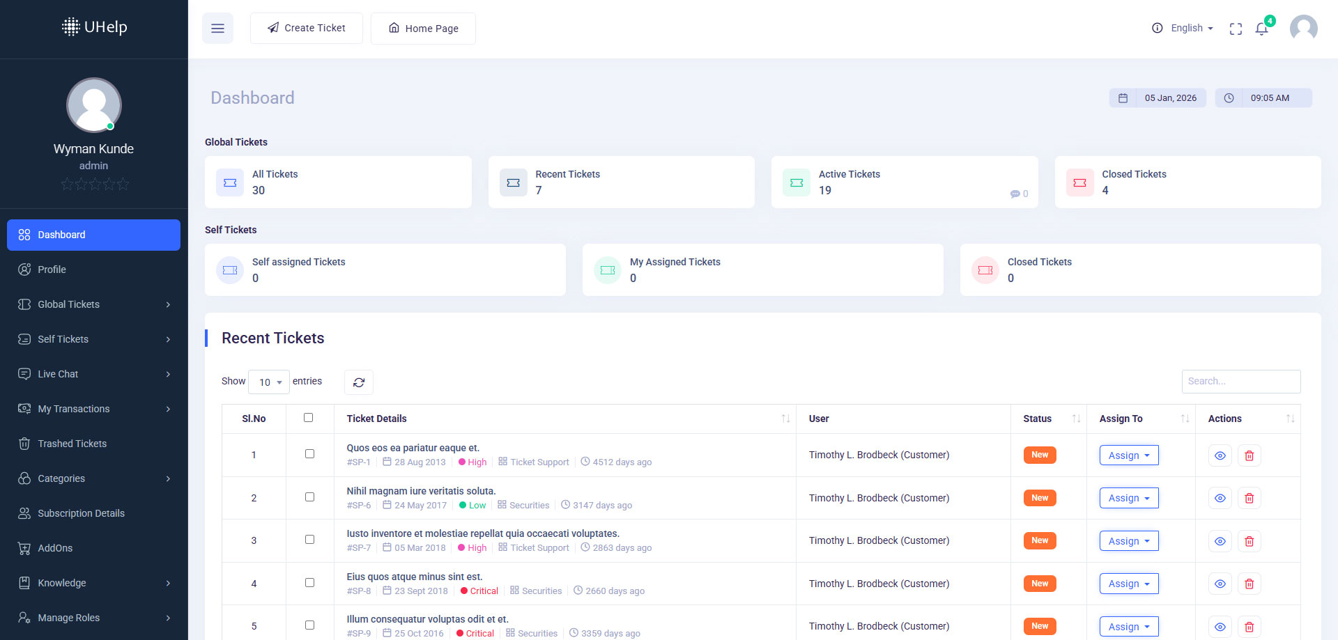Open the Trashed Tickets sidebar item

[x=72, y=444]
